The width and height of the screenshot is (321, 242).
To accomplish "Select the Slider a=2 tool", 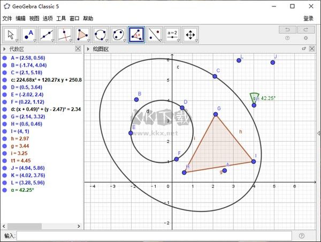I will [x=172, y=35].
